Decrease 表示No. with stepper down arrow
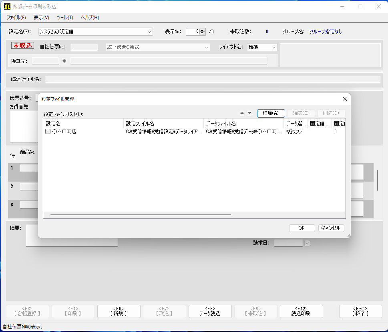388x332 pixels. coord(203,33)
